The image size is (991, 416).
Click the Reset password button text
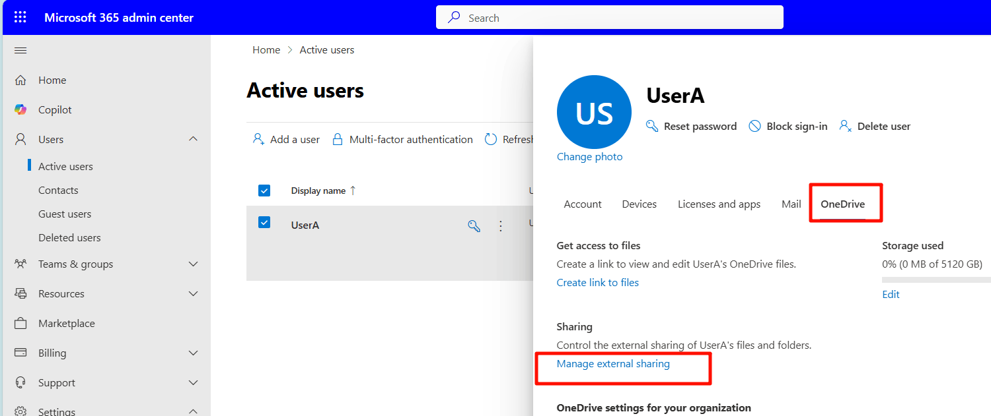click(700, 126)
